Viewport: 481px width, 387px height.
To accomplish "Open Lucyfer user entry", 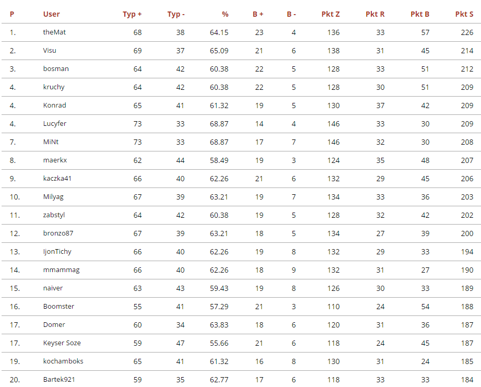I will (55, 124).
